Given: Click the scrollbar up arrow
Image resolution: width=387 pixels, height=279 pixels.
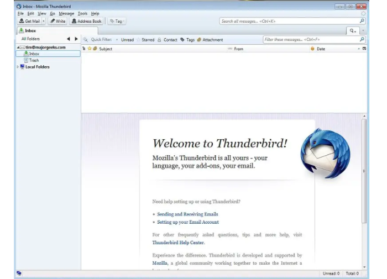Looking at the screenshot, I should tap(364, 116).
